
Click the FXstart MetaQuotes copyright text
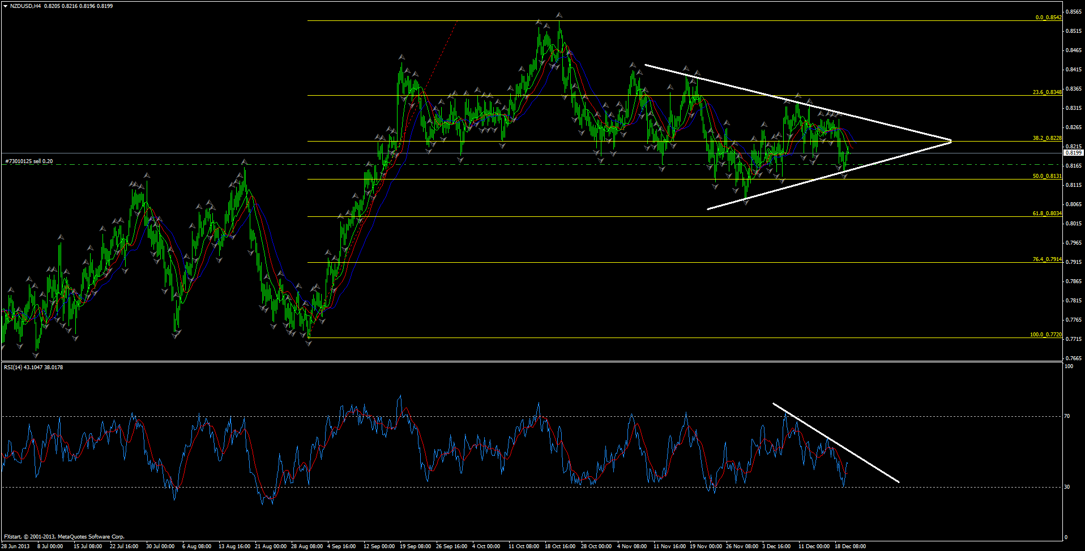[64, 537]
